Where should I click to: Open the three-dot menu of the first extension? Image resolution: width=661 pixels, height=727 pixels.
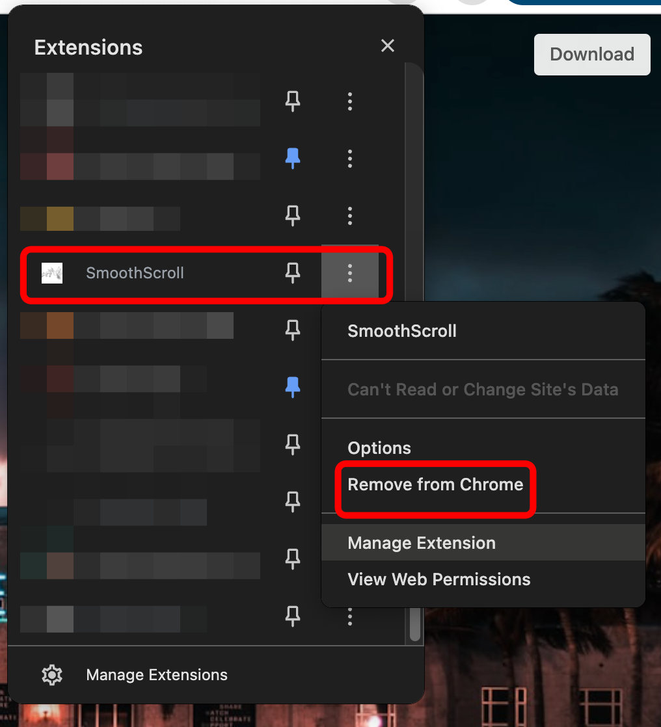pyautogui.click(x=350, y=101)
